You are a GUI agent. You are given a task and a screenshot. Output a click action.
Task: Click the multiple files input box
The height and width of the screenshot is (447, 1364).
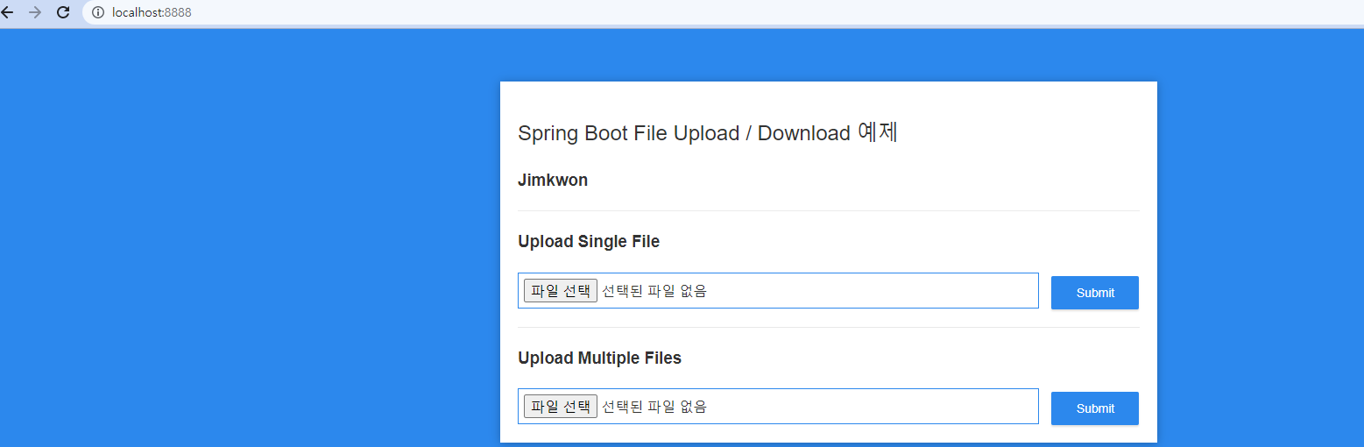pyautogui.click(x=778, y=407)
